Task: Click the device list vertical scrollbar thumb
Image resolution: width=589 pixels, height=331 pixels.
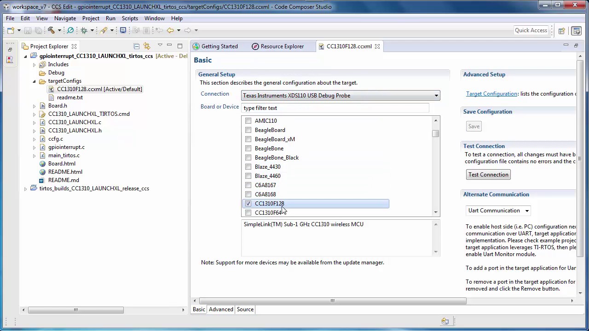Action: 435,133
